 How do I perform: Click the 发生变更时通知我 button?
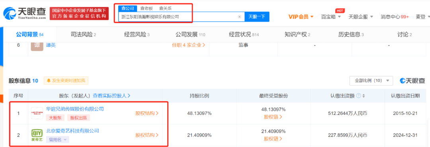pos(66,81)
